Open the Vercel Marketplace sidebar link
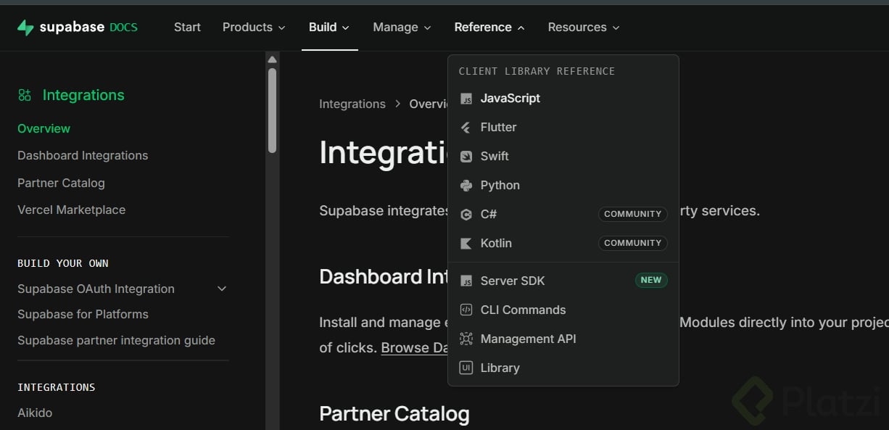 tap(71, 210)
